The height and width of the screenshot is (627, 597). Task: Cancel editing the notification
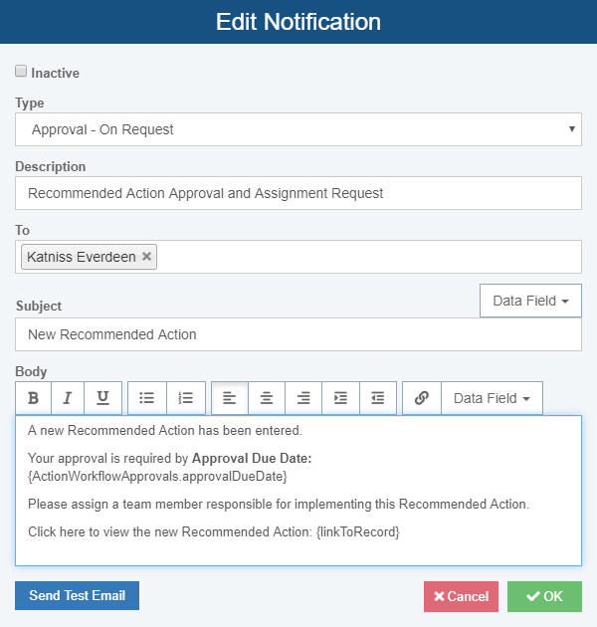pos(461,596)
